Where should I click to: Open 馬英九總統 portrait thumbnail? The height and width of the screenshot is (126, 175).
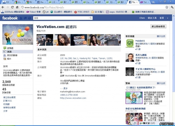pyautogui.click(x=130, y=58)
